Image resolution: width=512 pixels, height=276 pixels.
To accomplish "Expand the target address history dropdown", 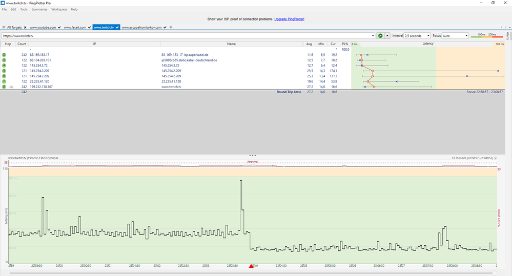I will pyautogui.click(x=373, y=35).
